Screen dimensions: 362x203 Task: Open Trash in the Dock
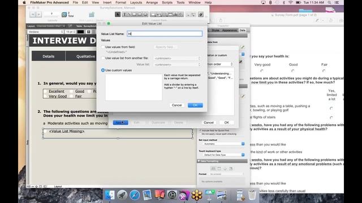(x=252, y=195)
